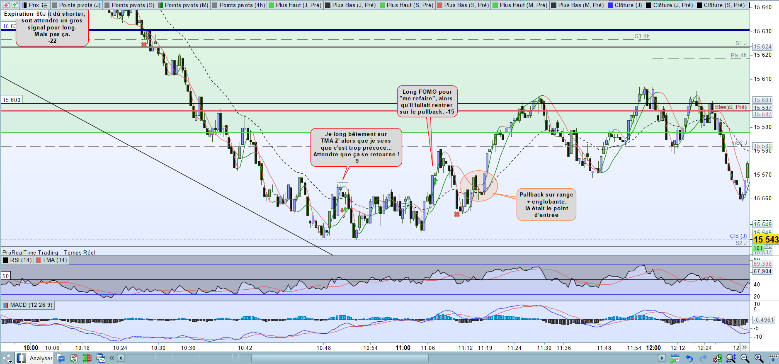Click the Plus Haut (S, Pré) label

point(410,5)
